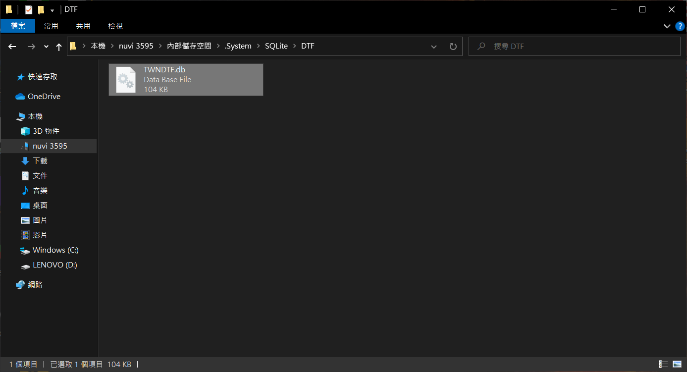This screenshot has width=687, height=372.
Task: Open the 檔案 file menu tab
Action: coord(18,26)
